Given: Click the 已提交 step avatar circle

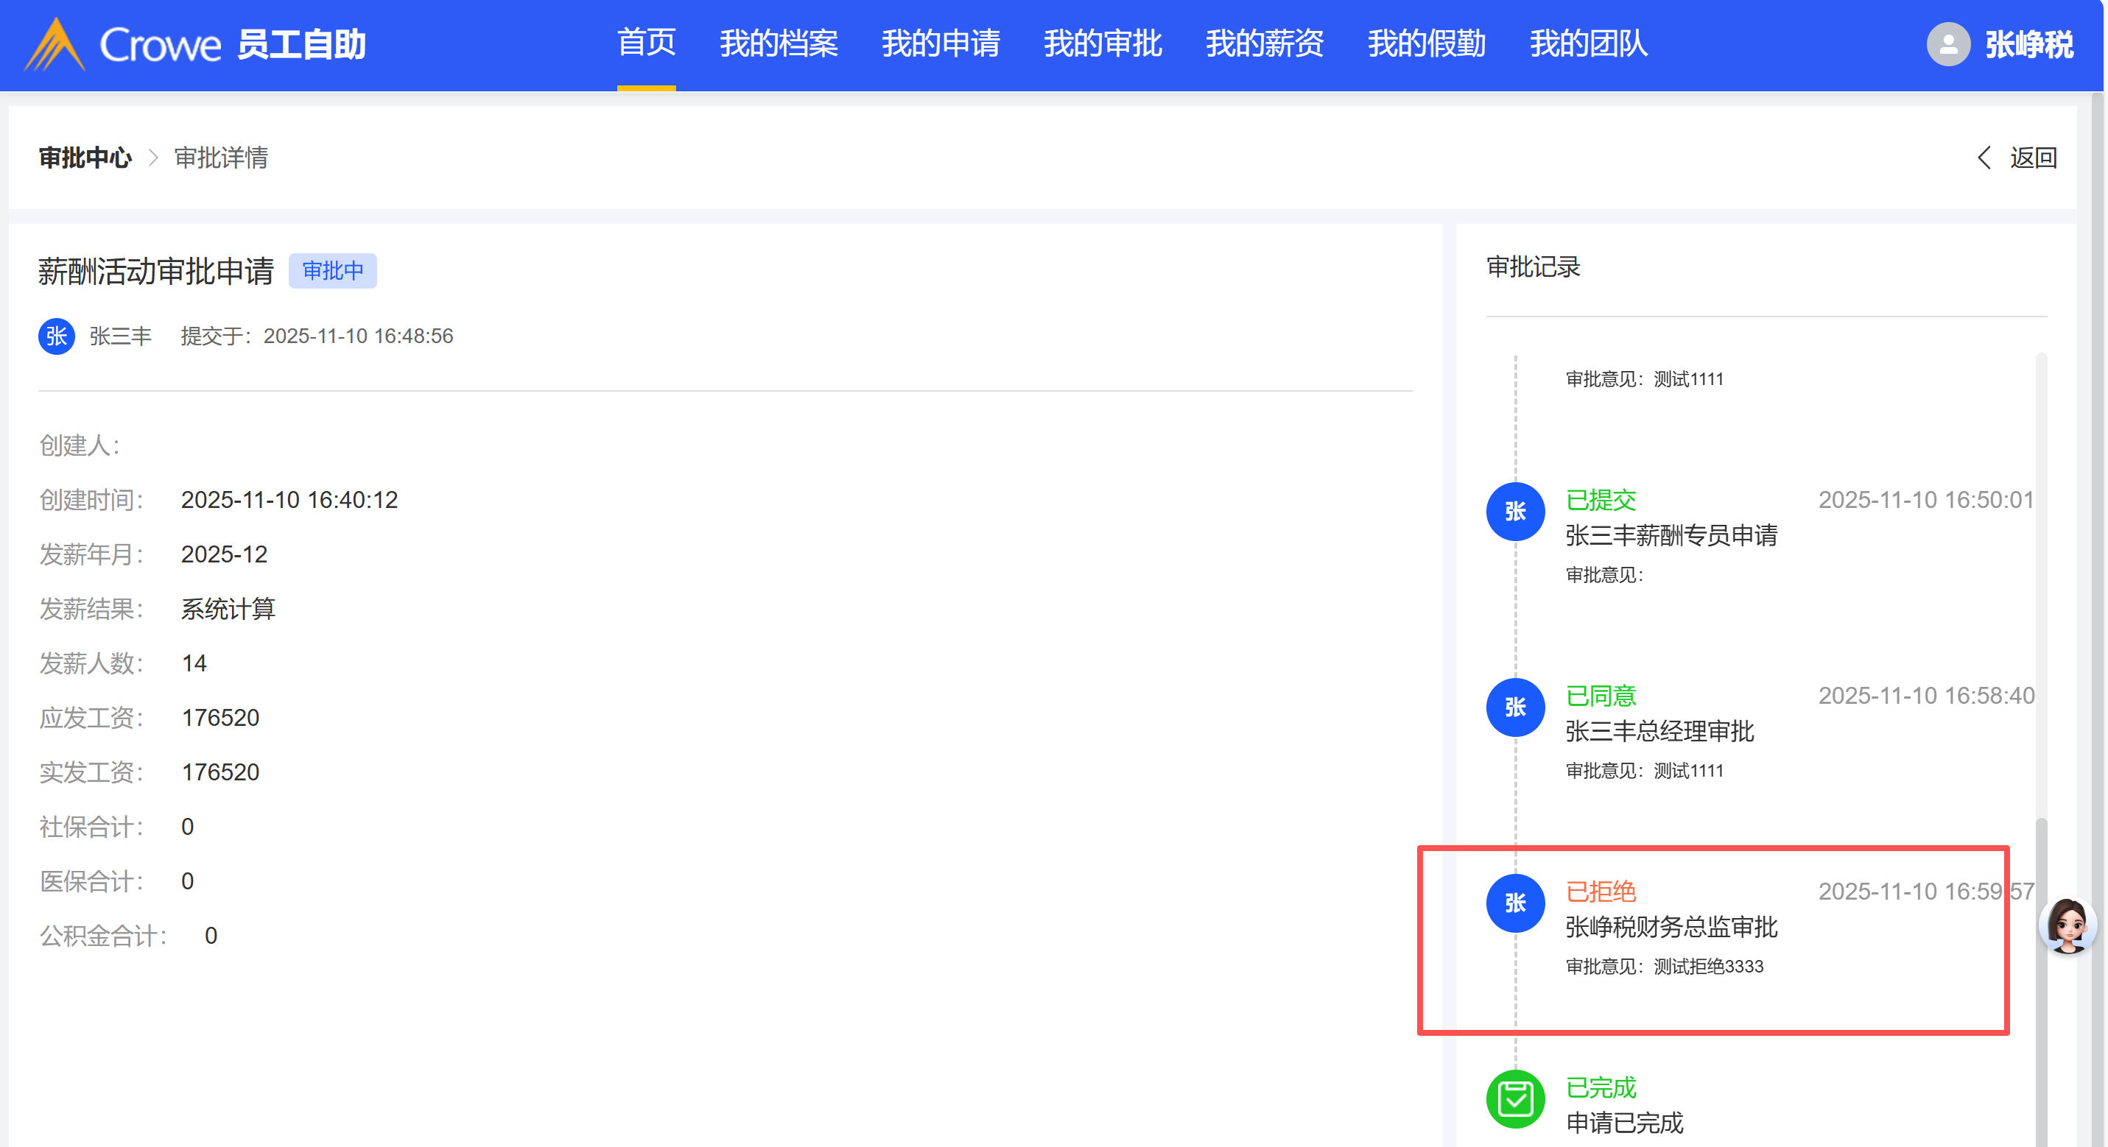Looking at the screenshot, I should tap(1515, 512).
